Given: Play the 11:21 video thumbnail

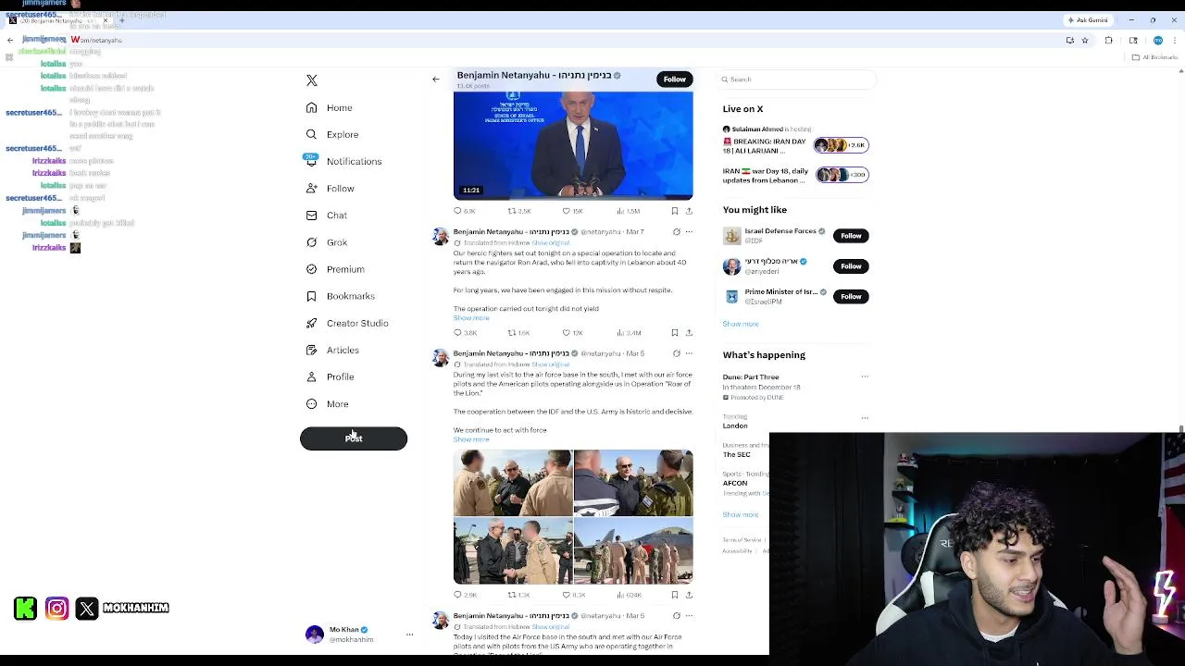Looking at the screenshot, I should point(573,145).
